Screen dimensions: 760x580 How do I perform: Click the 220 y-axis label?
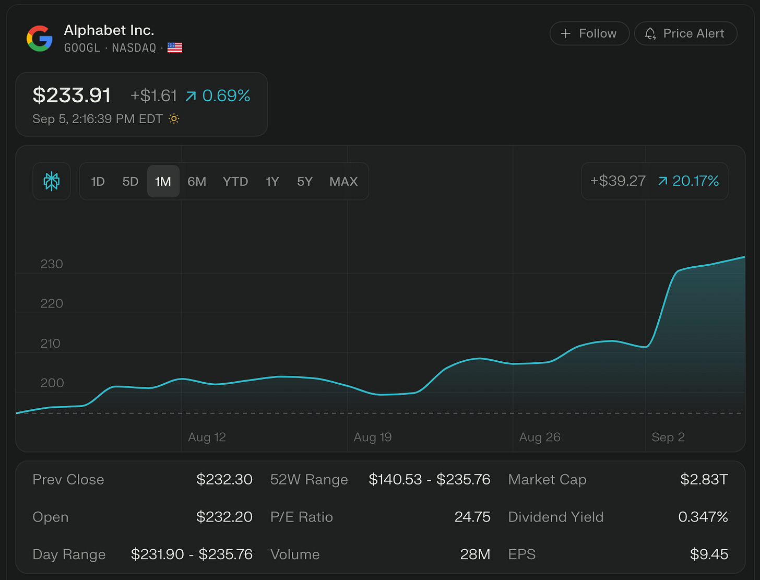[x=52, y=304]
